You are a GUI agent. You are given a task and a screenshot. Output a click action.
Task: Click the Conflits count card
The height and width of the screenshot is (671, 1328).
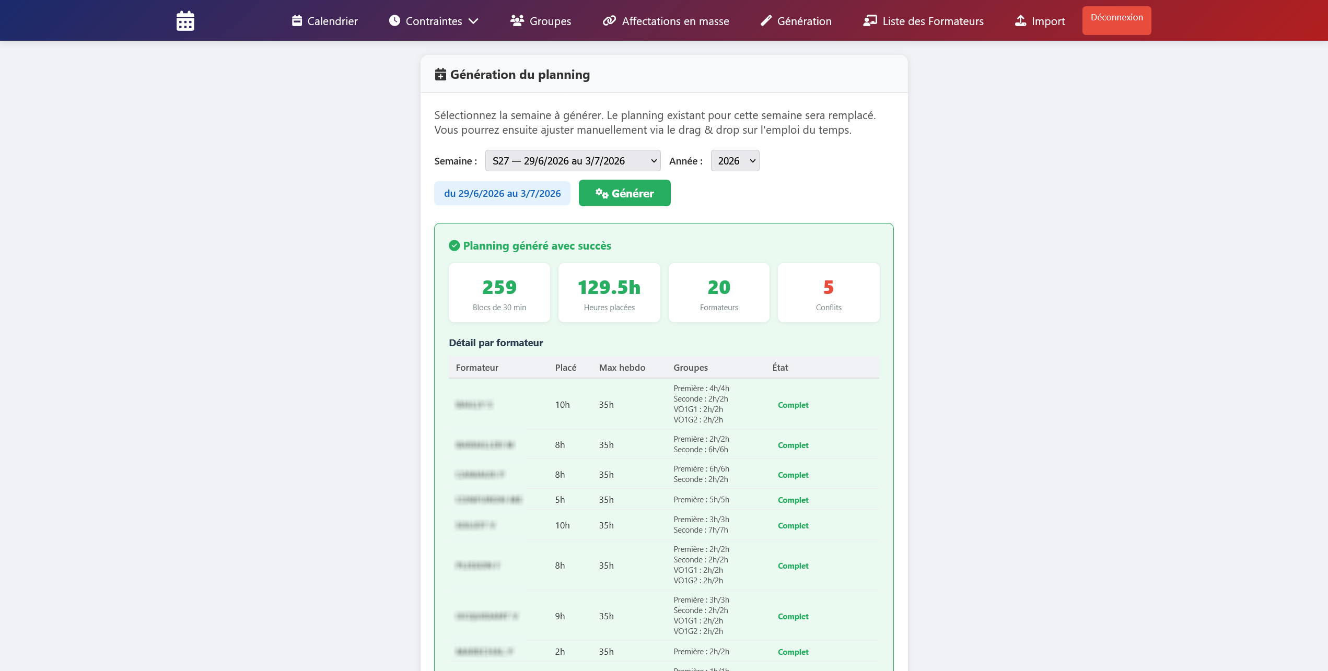click(829, 292)
